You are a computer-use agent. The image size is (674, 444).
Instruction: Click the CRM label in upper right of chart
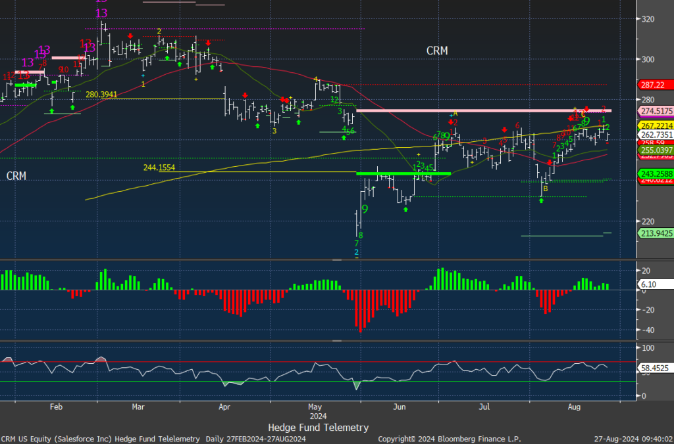coord(437,51)
